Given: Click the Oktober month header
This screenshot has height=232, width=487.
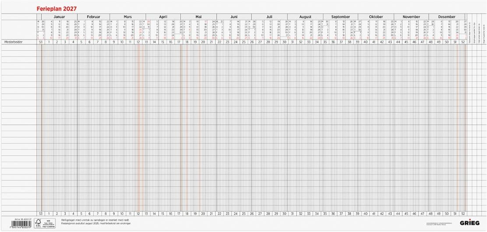Looking at the screenshot, I should (376, 17).
